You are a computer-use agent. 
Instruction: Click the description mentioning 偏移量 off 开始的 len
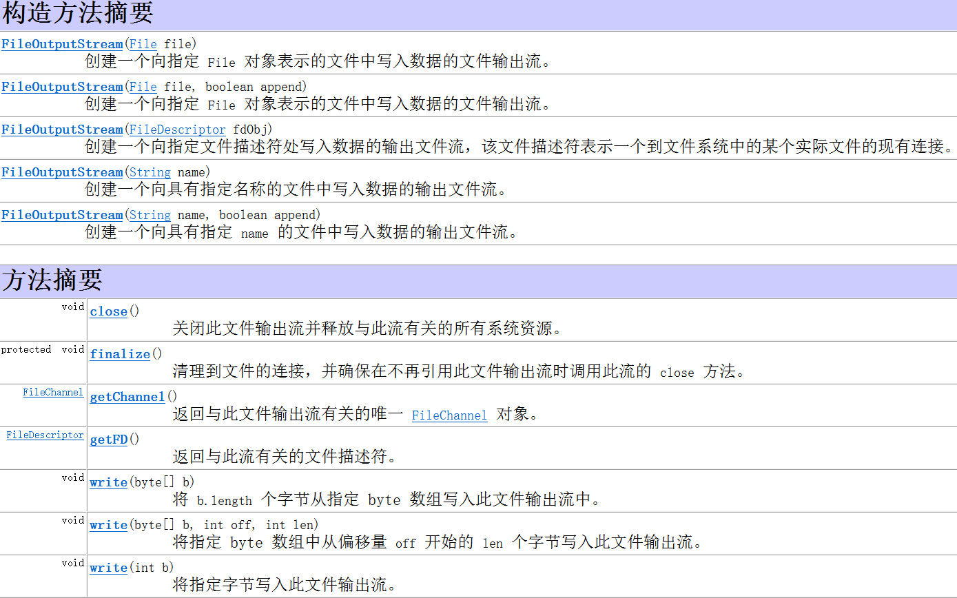[x=438, y=542]
